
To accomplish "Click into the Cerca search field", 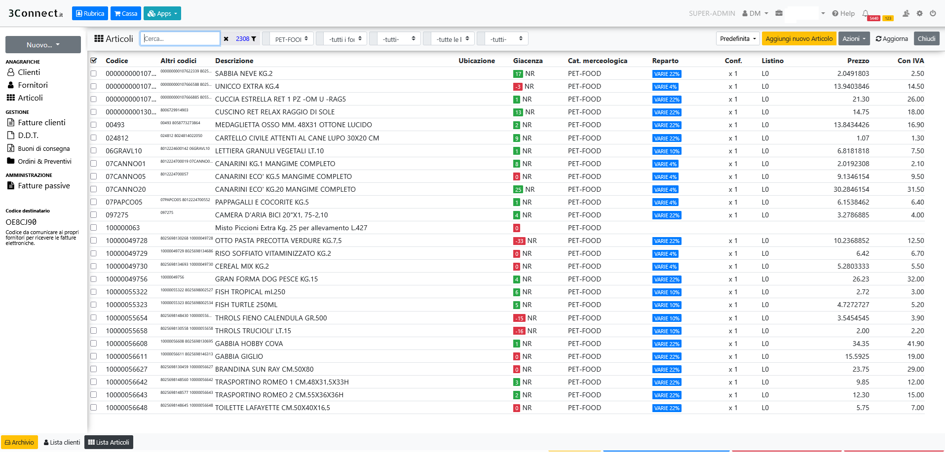I will [x=180, y=39].
